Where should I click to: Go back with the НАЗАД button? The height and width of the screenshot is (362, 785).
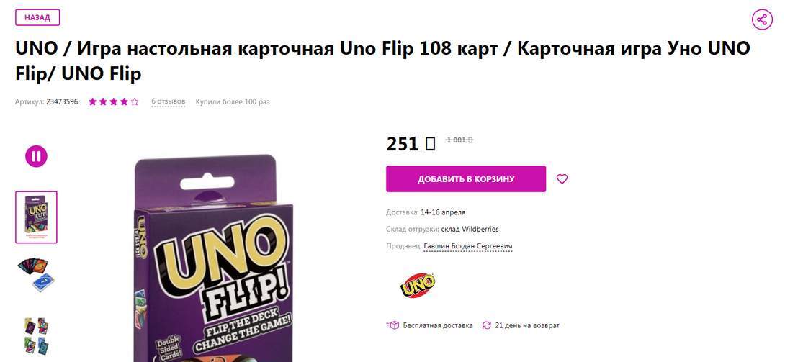click(37, 17)
